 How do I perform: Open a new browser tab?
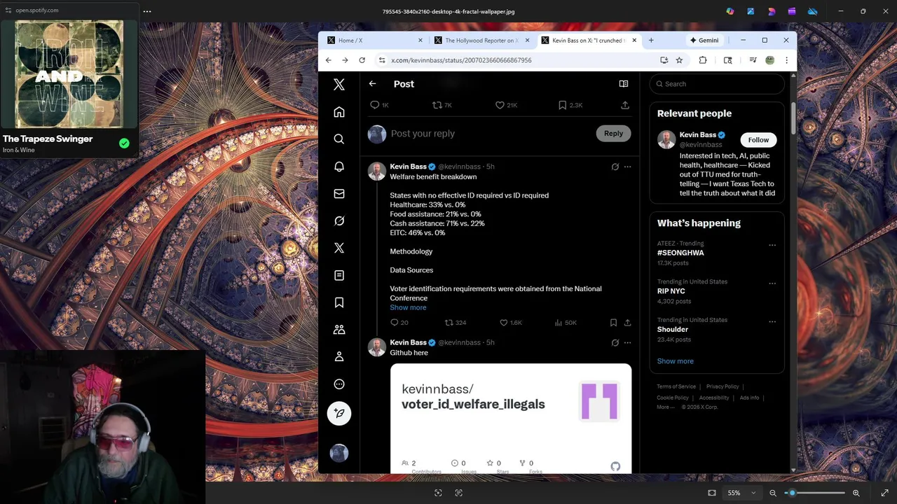point(651,41)
